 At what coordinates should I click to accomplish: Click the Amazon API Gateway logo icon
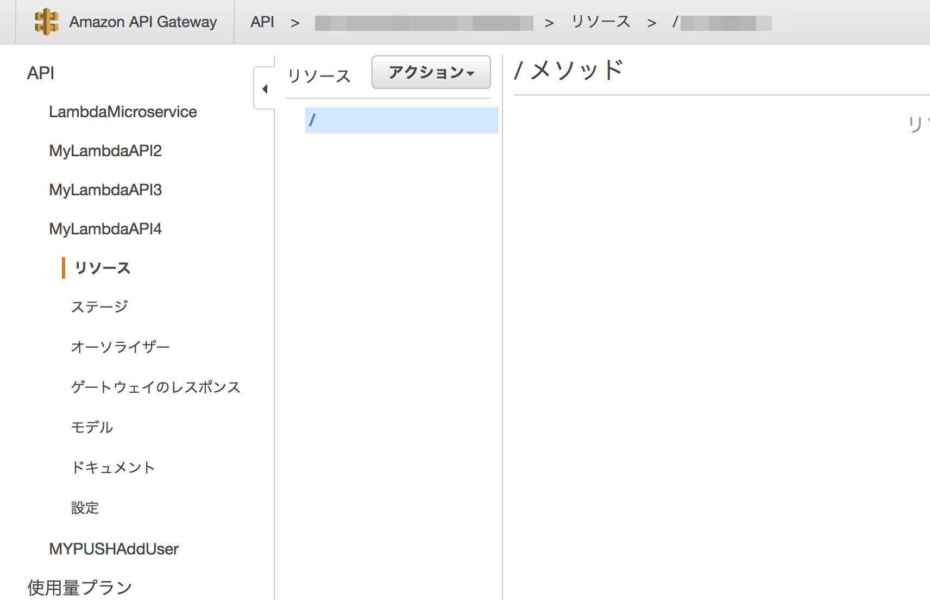pos(46,22)
